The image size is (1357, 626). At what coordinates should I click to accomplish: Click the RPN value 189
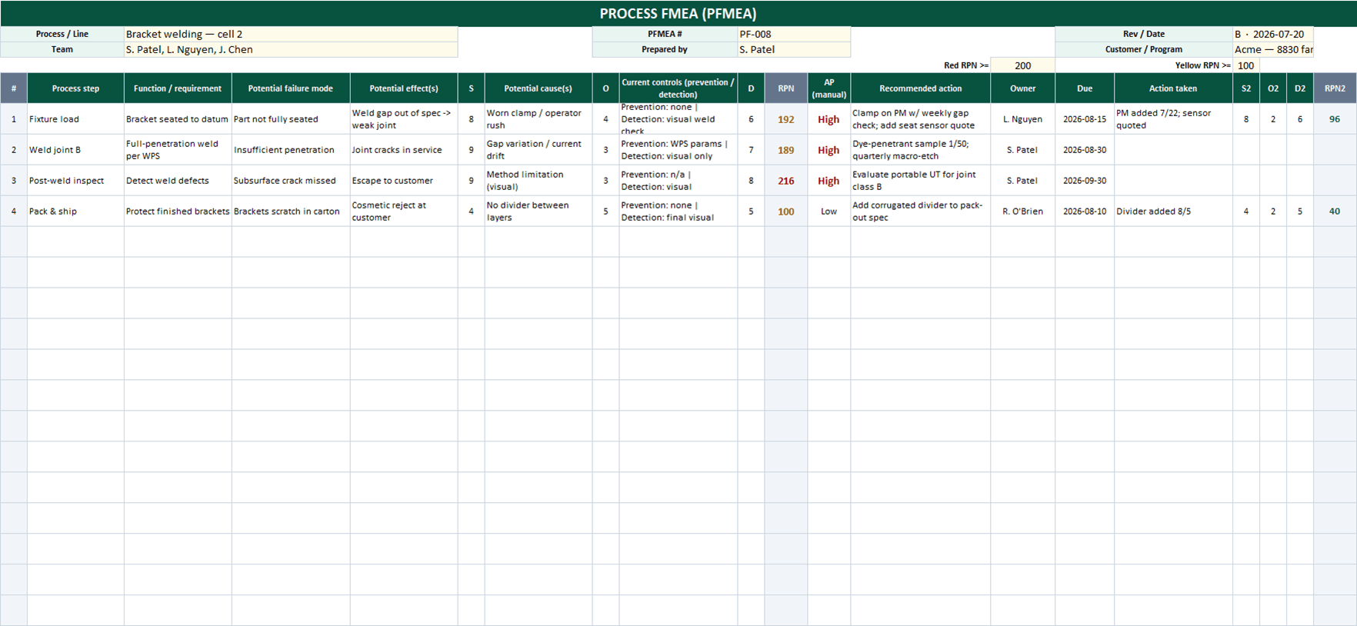tap(785, 150)
